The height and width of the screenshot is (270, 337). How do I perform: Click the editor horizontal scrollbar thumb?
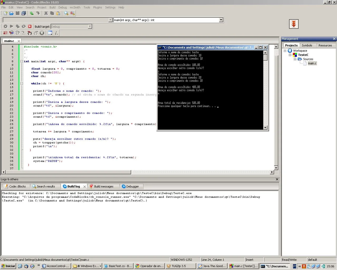pyautogui.click(x=68, y=172)
